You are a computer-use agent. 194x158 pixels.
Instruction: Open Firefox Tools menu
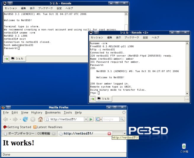68,113
